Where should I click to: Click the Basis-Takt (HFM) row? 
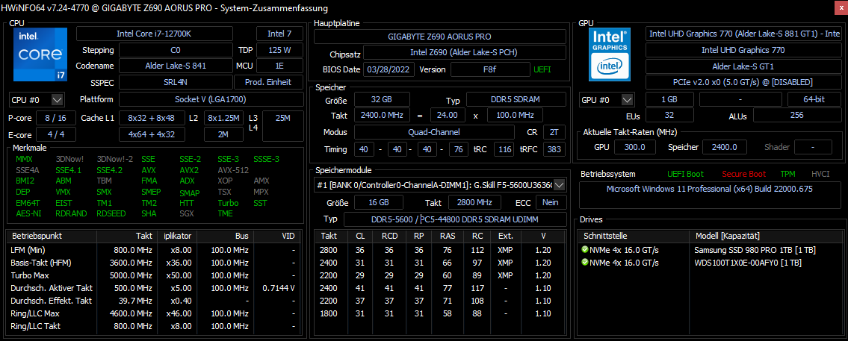pyautogui.click(x=152, y=263)
